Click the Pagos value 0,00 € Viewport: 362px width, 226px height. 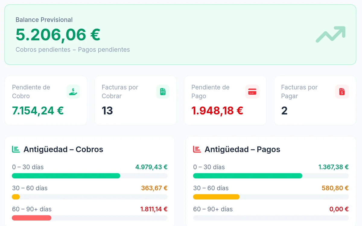tap(339, 209)
